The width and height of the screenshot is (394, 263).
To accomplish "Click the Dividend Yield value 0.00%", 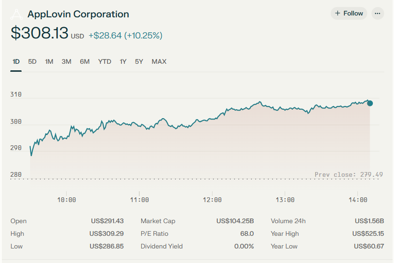I will click(x=244, y=246).
